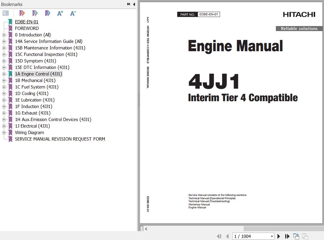Expand 1F Induction bookmark
Image resolution: width=324 pixels, height=240 pixels.
[x=4, y=107]
